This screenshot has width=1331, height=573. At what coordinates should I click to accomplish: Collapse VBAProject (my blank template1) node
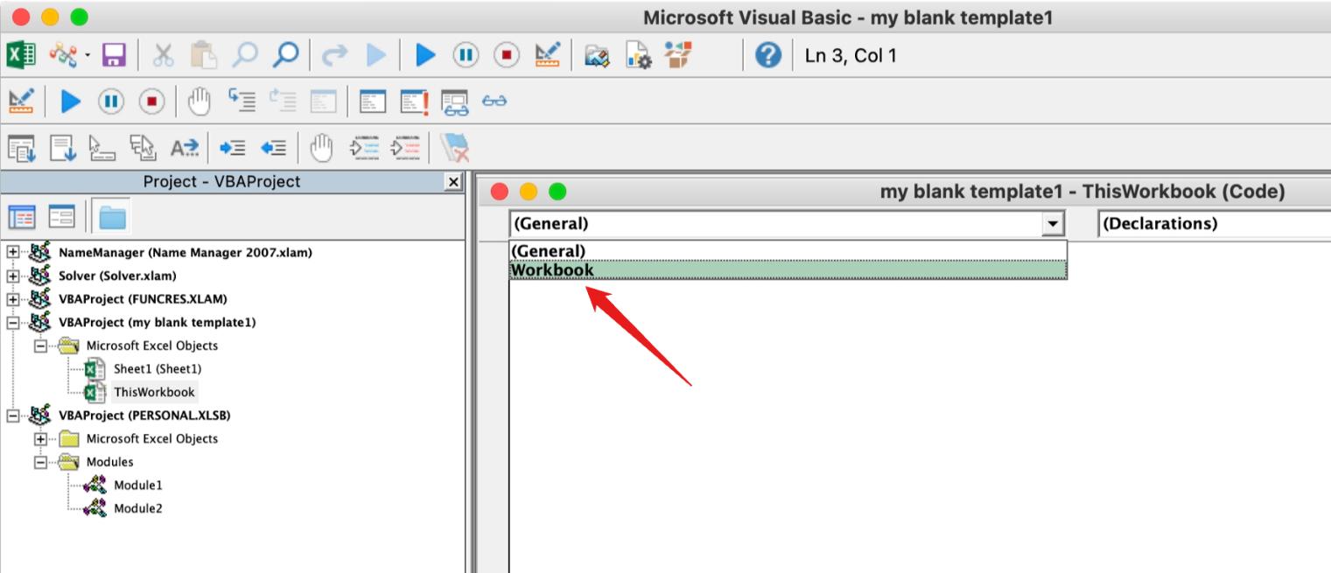tap(12, 322)
